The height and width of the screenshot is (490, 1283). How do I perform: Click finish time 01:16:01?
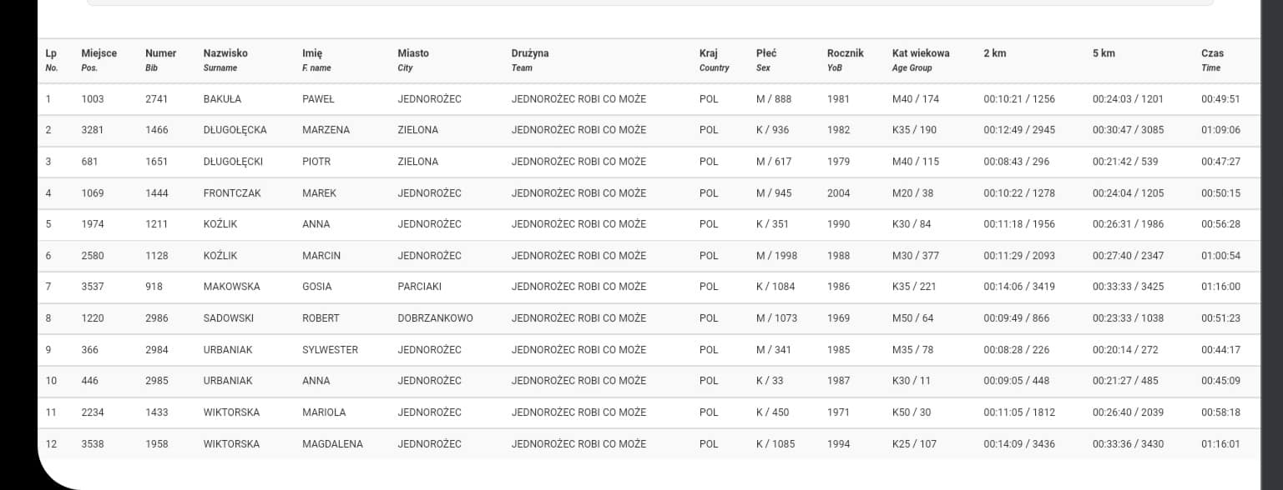click(1220, 444)
